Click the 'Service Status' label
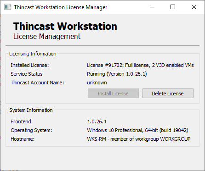The width and height of the screenshot is (205, 171). 27,74
